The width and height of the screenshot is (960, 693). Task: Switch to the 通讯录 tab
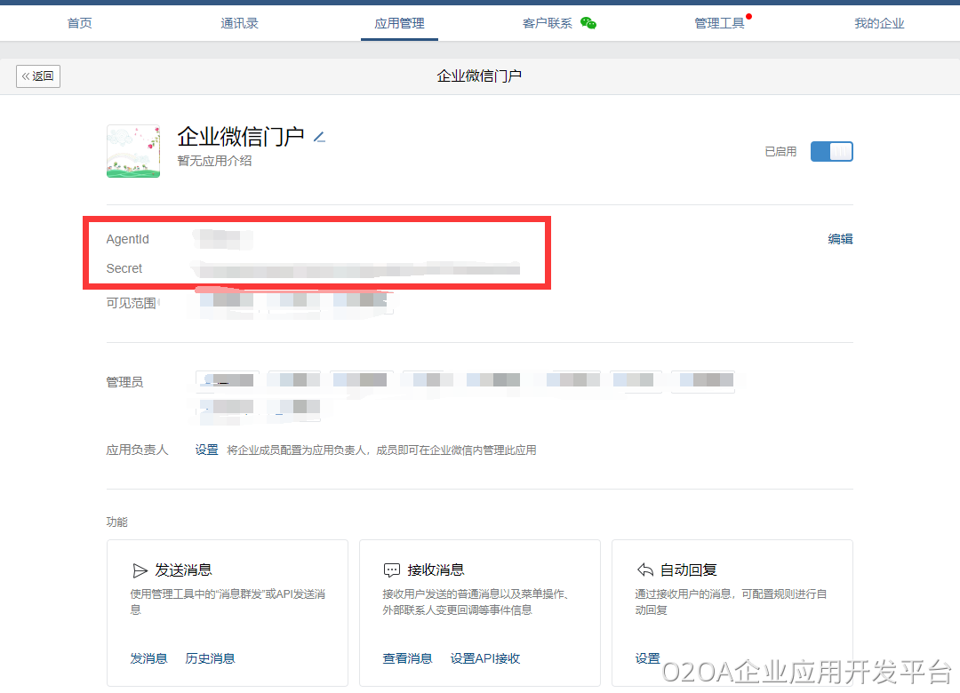[x=240, y=23]
